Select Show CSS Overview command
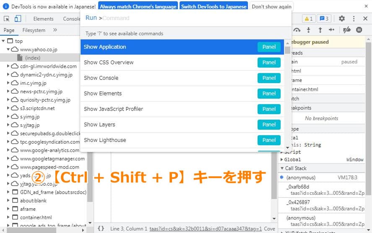The height and width of the screenshot is (233, 372). point(182,63)
